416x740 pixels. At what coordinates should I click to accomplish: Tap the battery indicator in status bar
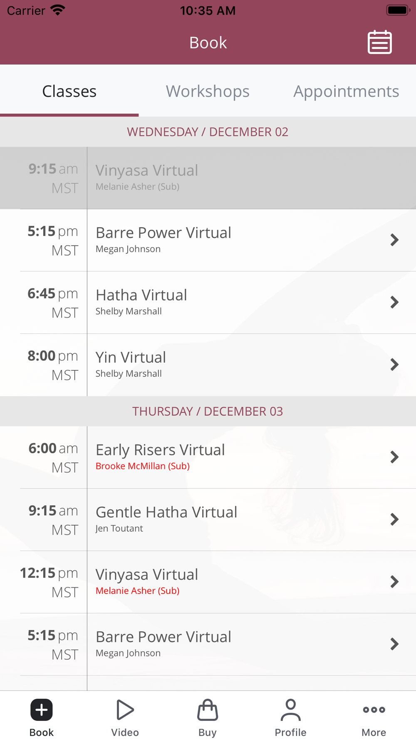tap(398, 10)
